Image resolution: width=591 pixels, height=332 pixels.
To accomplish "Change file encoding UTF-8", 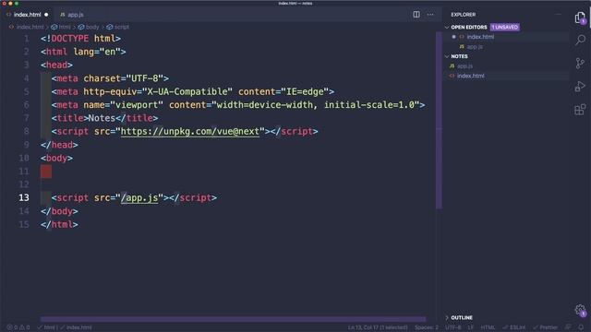I will click(453, 327).
